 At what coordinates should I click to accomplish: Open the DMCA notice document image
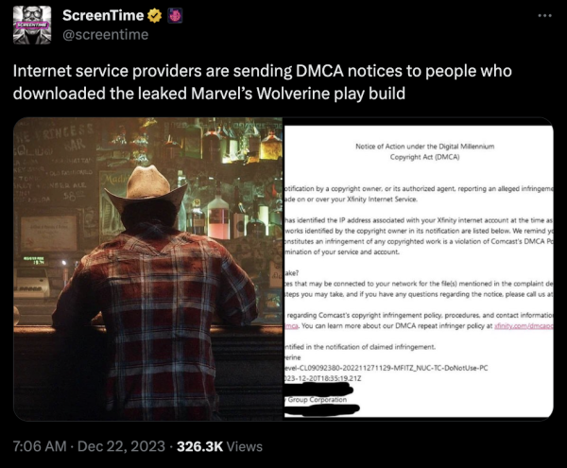coord(419,271)
